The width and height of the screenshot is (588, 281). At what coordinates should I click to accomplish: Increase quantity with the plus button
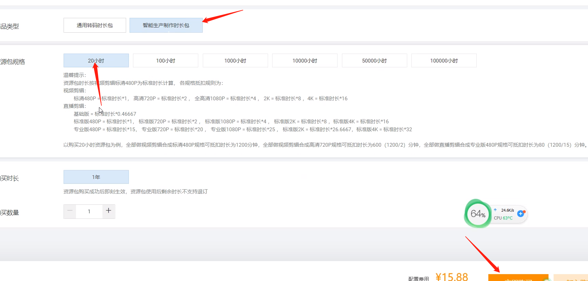click(109, 211)
